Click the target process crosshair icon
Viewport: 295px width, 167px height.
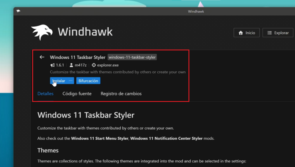tap(94, 65)
